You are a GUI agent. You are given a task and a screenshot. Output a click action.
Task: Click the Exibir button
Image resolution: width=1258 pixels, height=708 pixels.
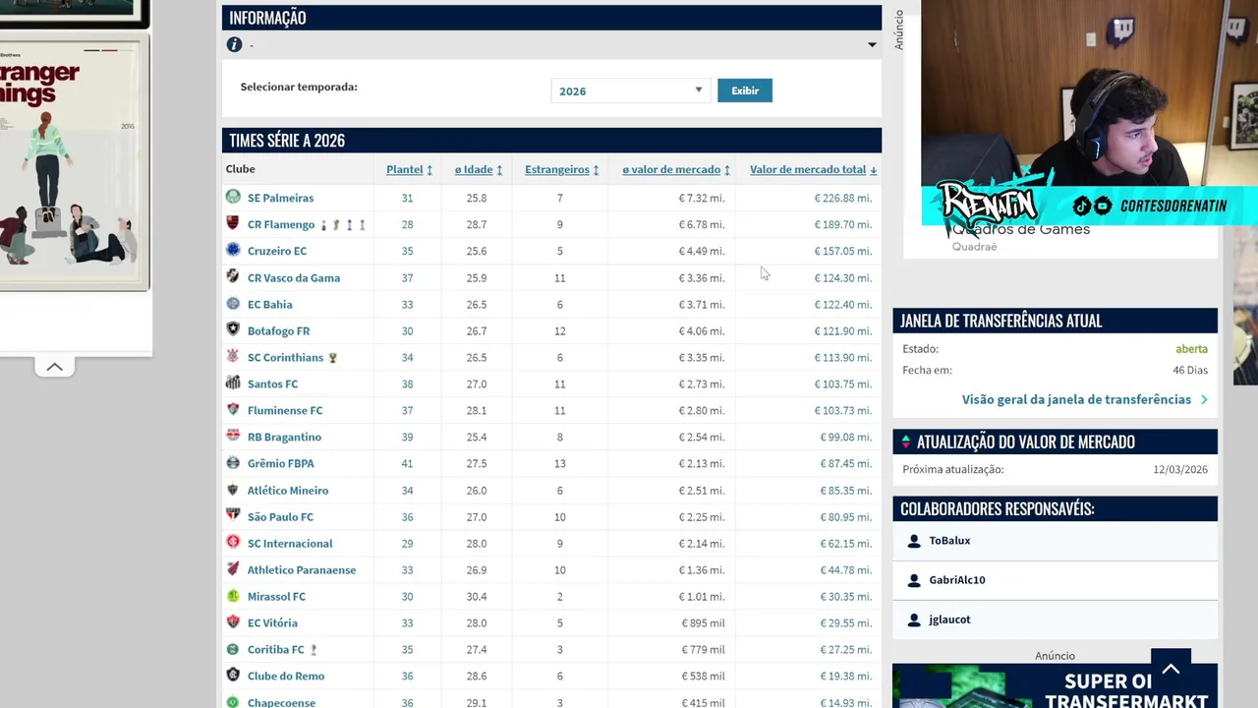pos(745,90)
